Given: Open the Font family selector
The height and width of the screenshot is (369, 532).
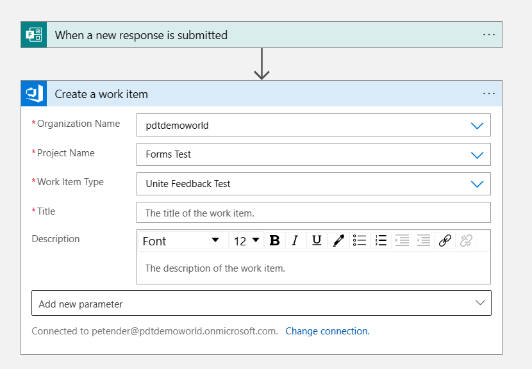Looking at the screenshot, I should click(x=181, y=241).
